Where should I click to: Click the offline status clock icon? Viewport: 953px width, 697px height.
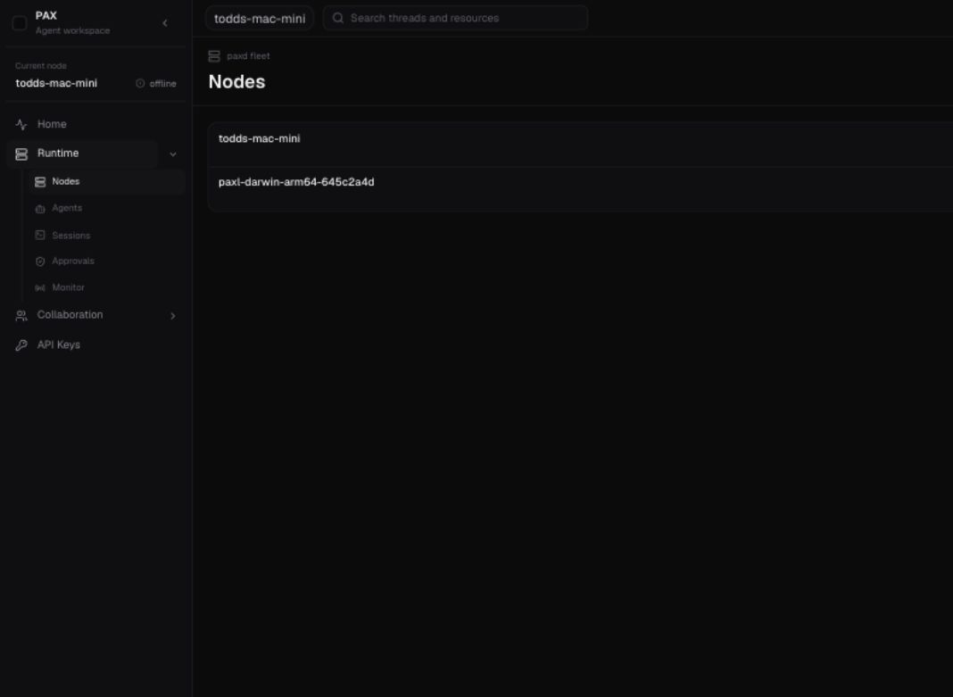pos(140,83)
